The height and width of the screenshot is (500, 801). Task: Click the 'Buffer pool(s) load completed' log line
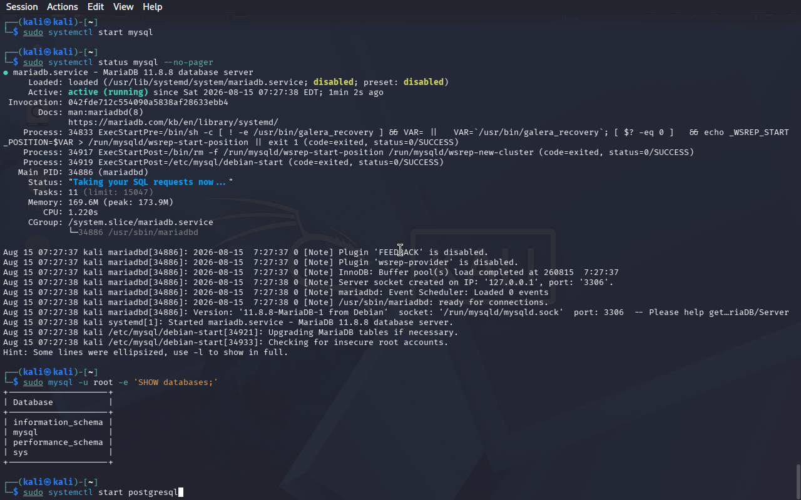[x=311, y=272]
